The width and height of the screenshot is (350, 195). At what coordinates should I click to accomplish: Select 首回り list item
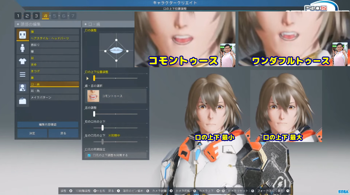click(55, 45)
